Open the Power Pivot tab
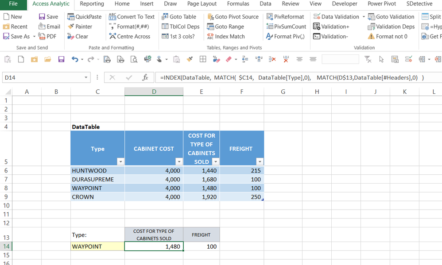This screenshot has height=265, width=442. (x=382, y=4)
